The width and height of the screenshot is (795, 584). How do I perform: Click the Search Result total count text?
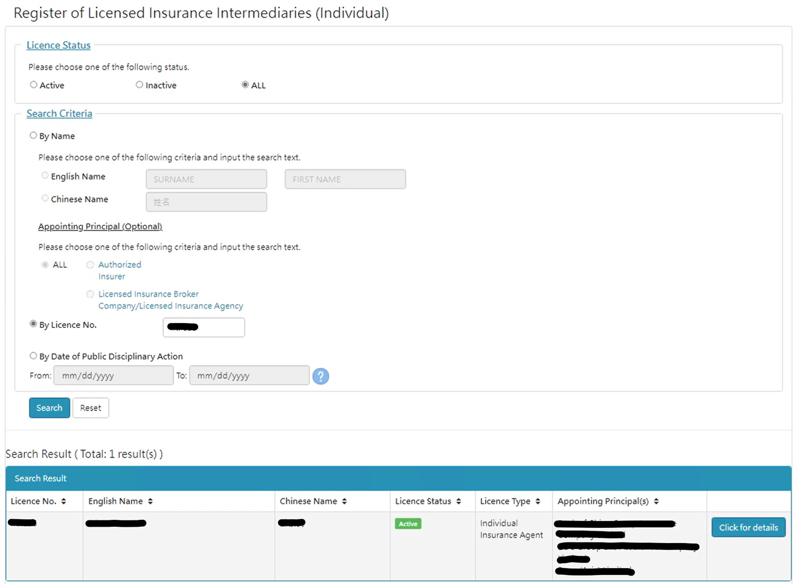(x=84, y=454)
